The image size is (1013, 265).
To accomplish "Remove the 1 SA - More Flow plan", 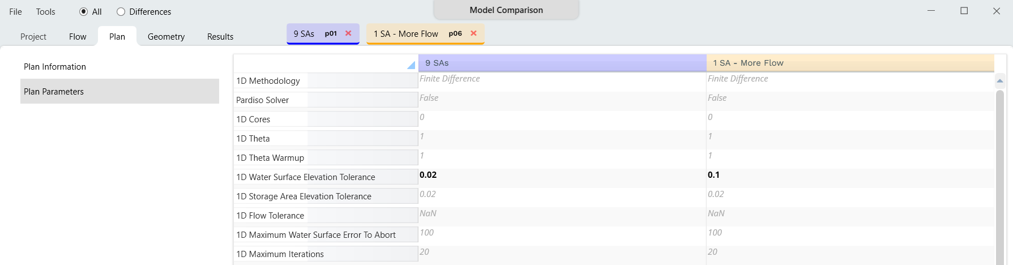I will click(x=473, y=33).
